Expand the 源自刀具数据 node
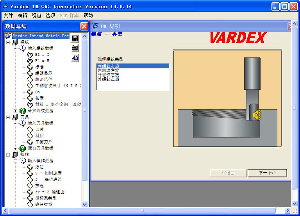Image resolution: width=300 pixels, height=216 pixels. 16,148
